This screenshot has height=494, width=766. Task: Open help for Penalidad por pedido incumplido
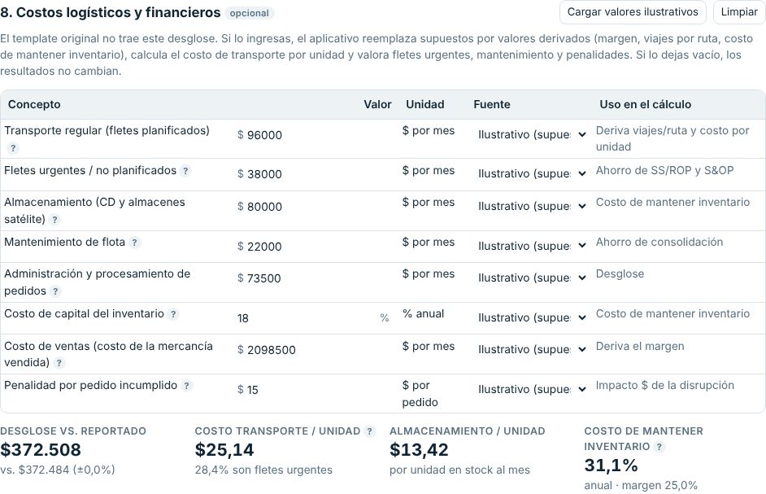tap(186, 386)
